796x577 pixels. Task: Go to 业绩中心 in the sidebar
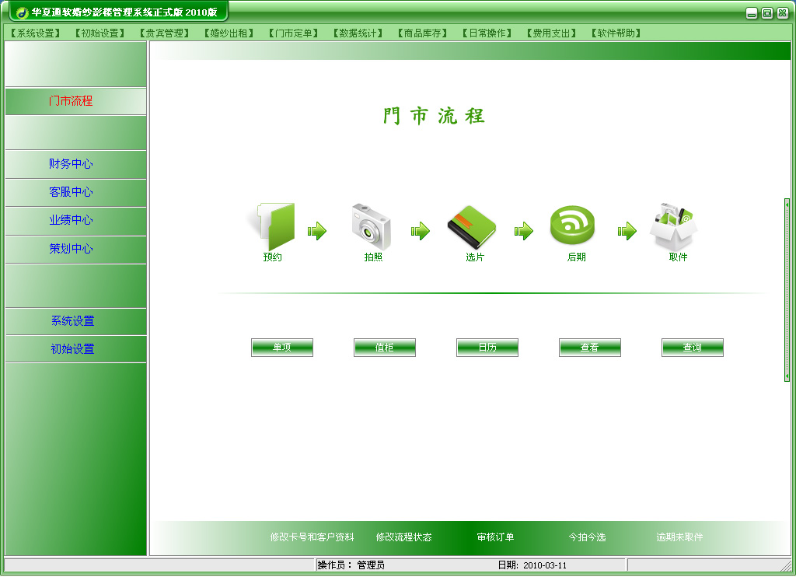[75, 220]
